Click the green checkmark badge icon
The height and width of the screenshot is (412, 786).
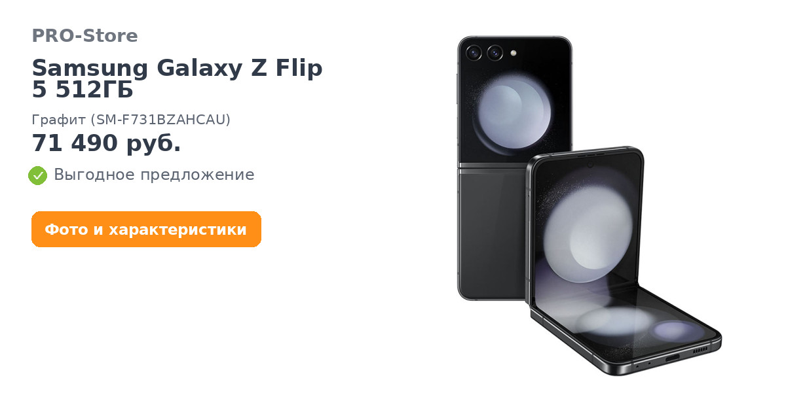coord(37,175)
